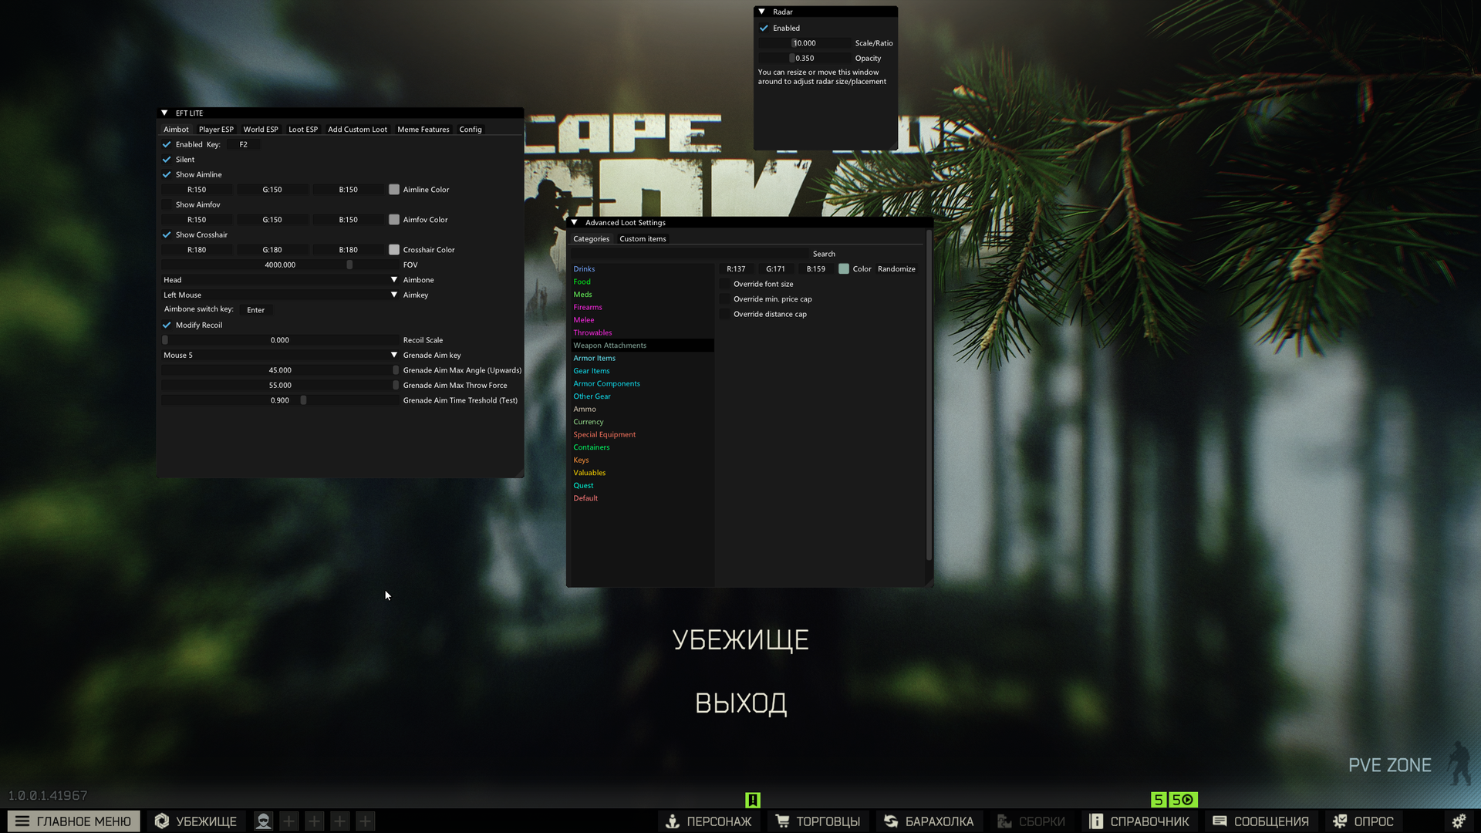
Task: Open the loot category Color swatch
Action: (x=844, y=269)
